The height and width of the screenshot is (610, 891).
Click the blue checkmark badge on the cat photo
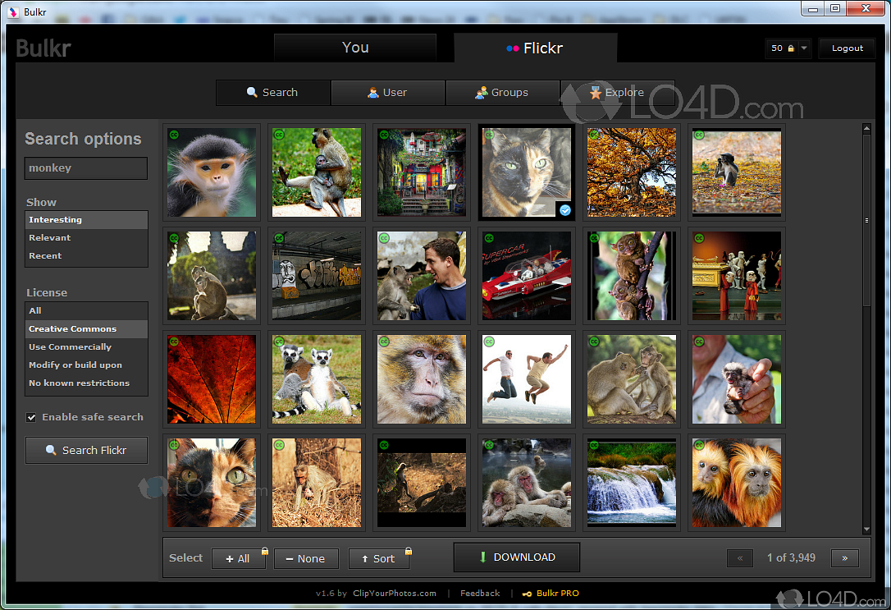tap(564, 210)
